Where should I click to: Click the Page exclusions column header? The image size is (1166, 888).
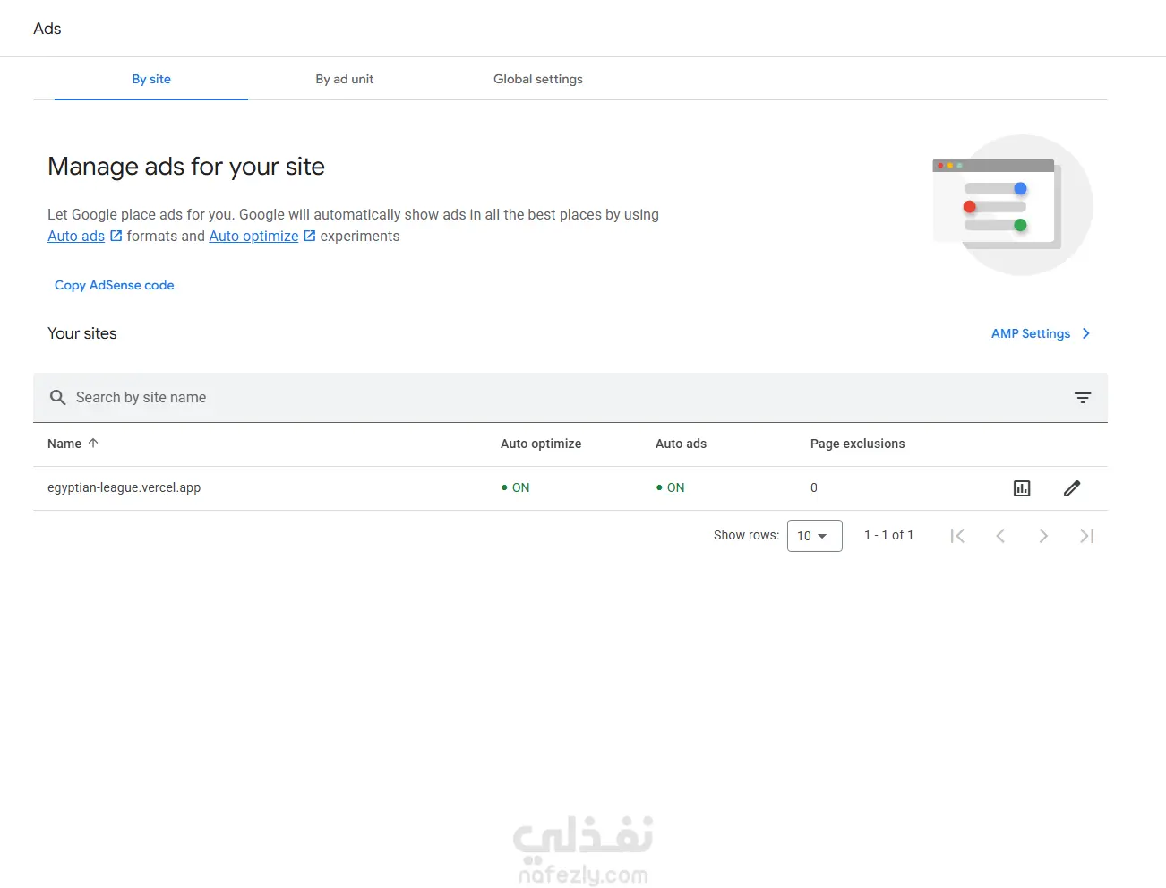pos(857,444)
